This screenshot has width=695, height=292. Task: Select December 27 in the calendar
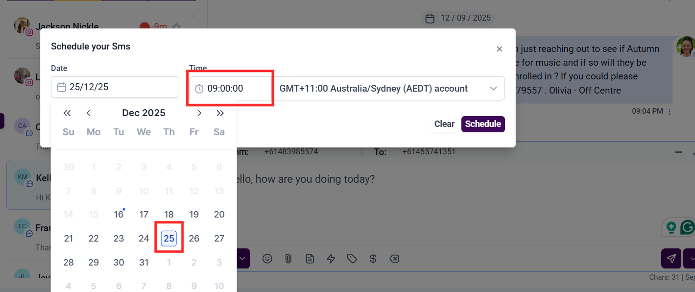pos(219,238)
